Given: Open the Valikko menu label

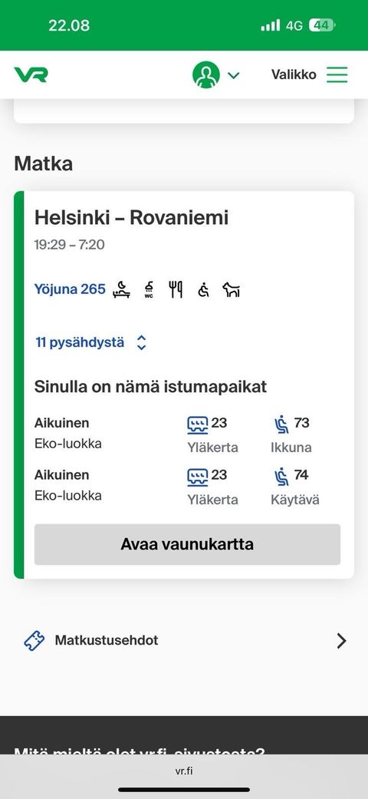Looking at the screenshot, I should 294,75.
